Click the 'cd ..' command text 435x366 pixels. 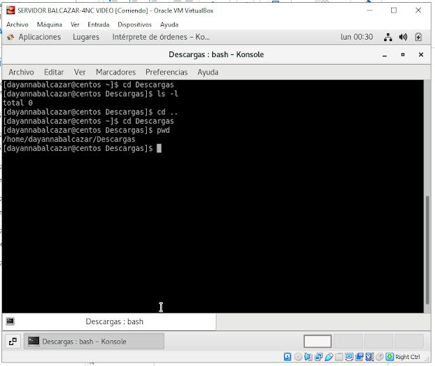point(167,112)
